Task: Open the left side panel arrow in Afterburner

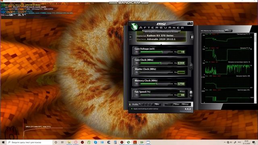Action: [131, 37]
